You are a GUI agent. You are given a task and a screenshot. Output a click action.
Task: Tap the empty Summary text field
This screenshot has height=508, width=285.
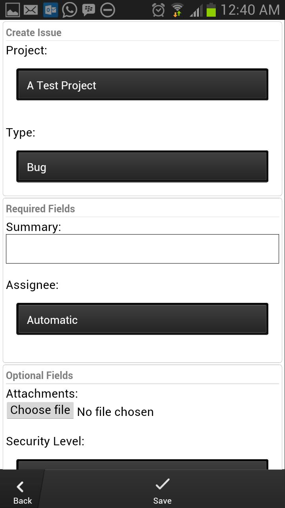point(142,248)
